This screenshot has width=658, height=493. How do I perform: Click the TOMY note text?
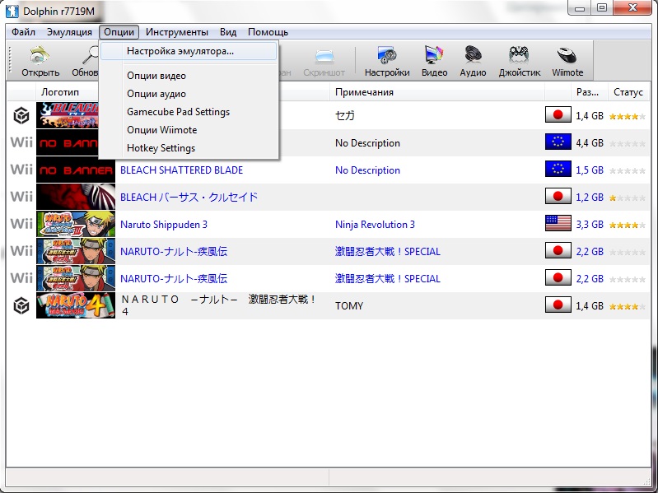pyautogui.click(x=348, y=306)
